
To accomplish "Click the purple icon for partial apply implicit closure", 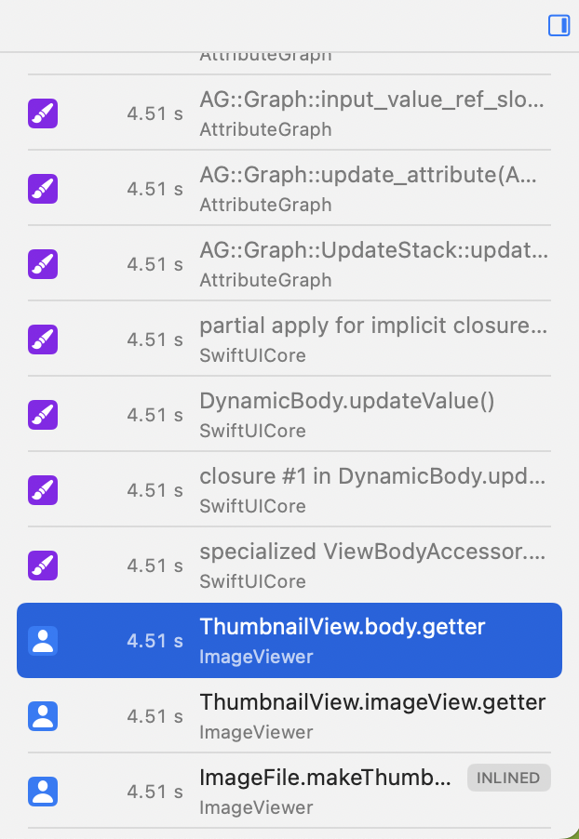I will point(42,340).
